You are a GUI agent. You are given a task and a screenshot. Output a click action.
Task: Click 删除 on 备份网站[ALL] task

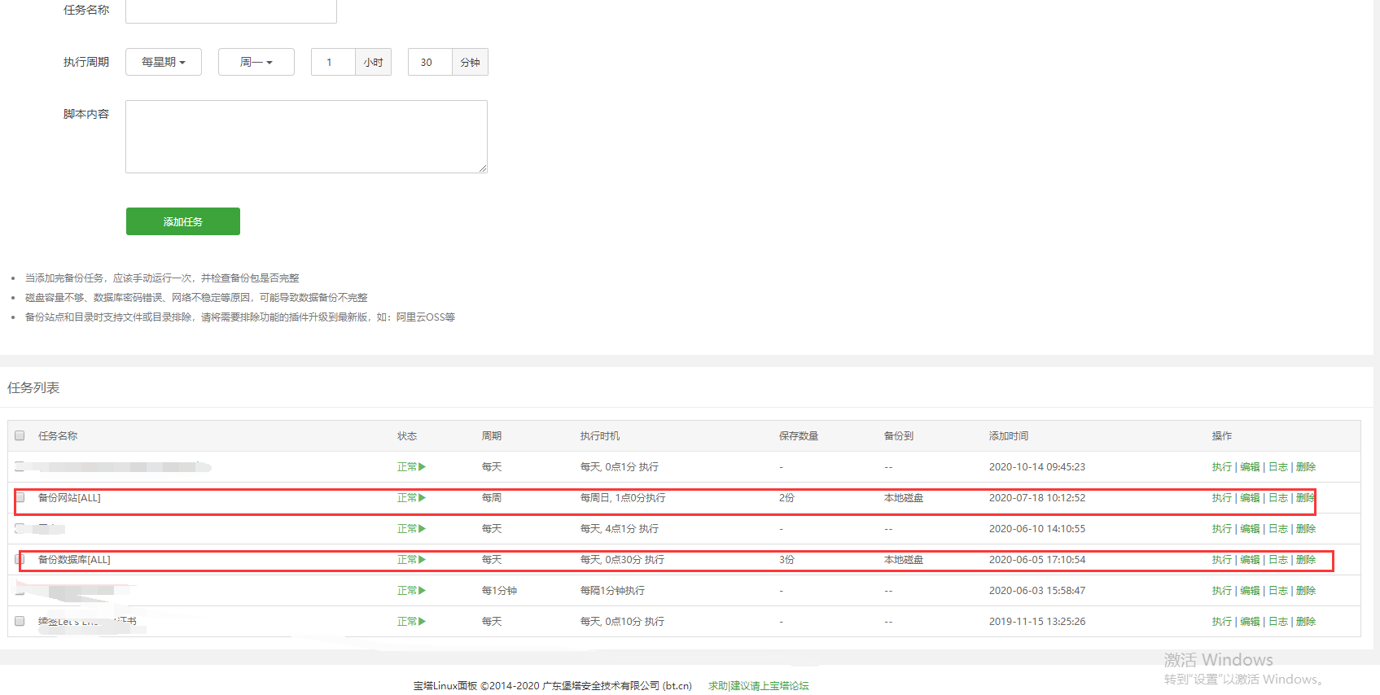(1306, 498)
